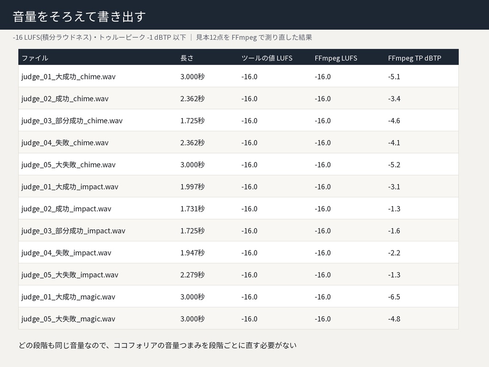Select the subtitle mentioning -16 LUFS target
The image size is (489, 367).
tap(162, 37)
